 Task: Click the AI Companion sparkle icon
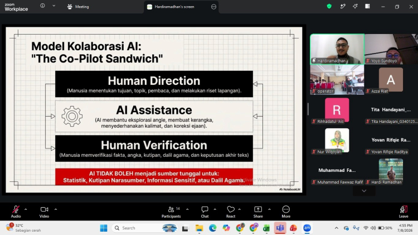click(x=355, y=6)
